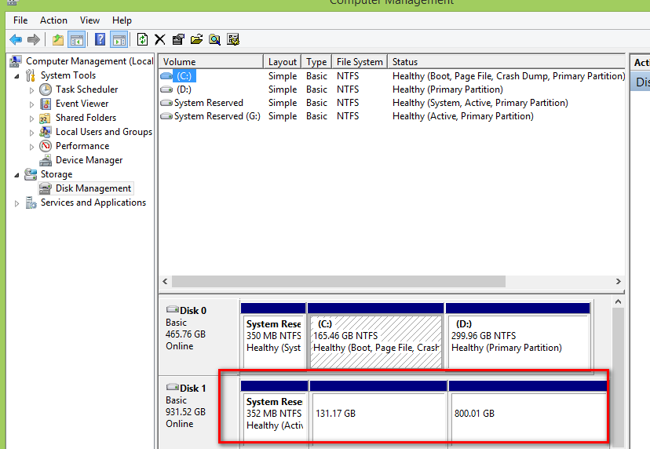Screen dimensions: 650x449
Task: Click the Disk 0 label box
Action: point(199,337)
